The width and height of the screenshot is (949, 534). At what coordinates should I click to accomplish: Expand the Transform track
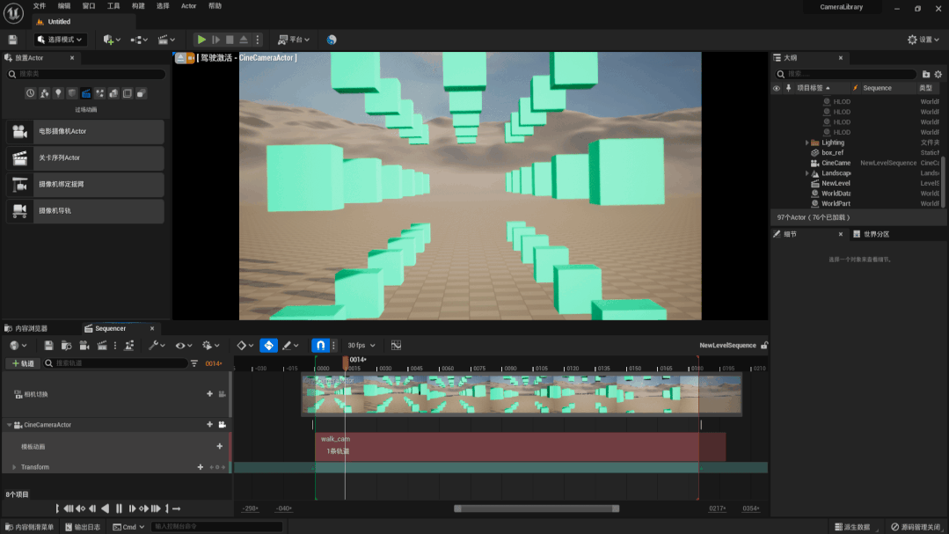click(14, 467)
